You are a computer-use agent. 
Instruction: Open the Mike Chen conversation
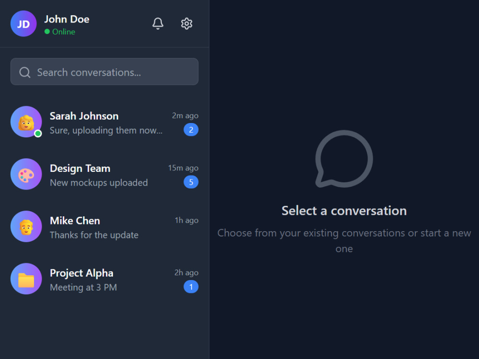pyautogui.click(x=104, y=226)
